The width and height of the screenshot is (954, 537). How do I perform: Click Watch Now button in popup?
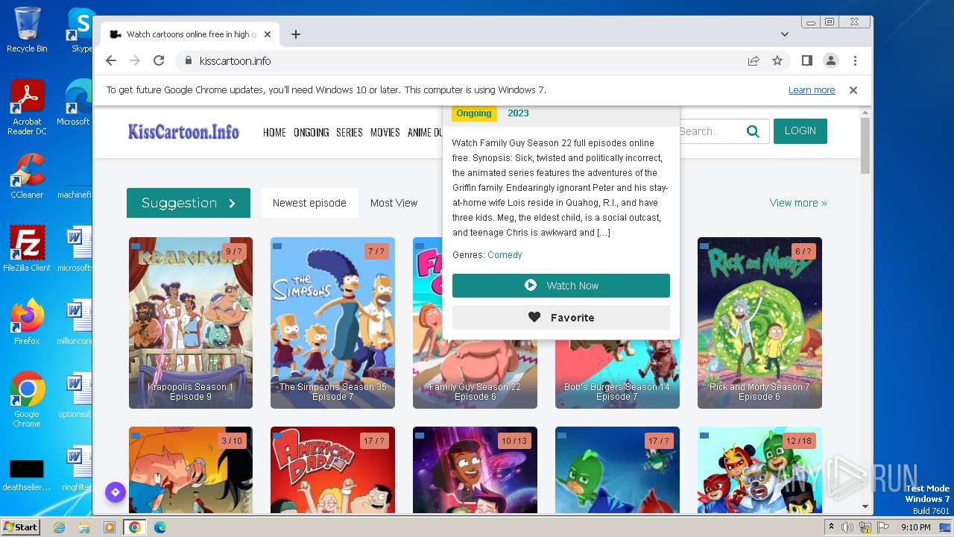561,286
